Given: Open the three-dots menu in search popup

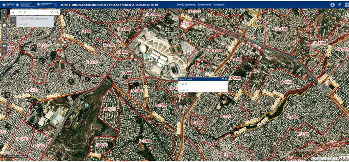Looking at the screenshot, I should point(223,90).
